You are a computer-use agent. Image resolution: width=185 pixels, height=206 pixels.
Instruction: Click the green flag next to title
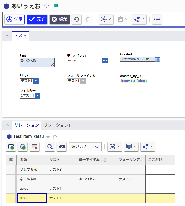pyautogui.click(x=55, y=6)
